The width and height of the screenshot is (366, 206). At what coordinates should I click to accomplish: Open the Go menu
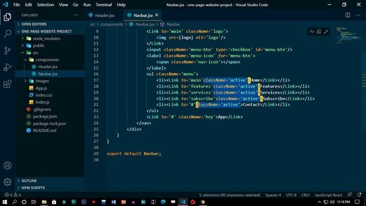point(75,5)
